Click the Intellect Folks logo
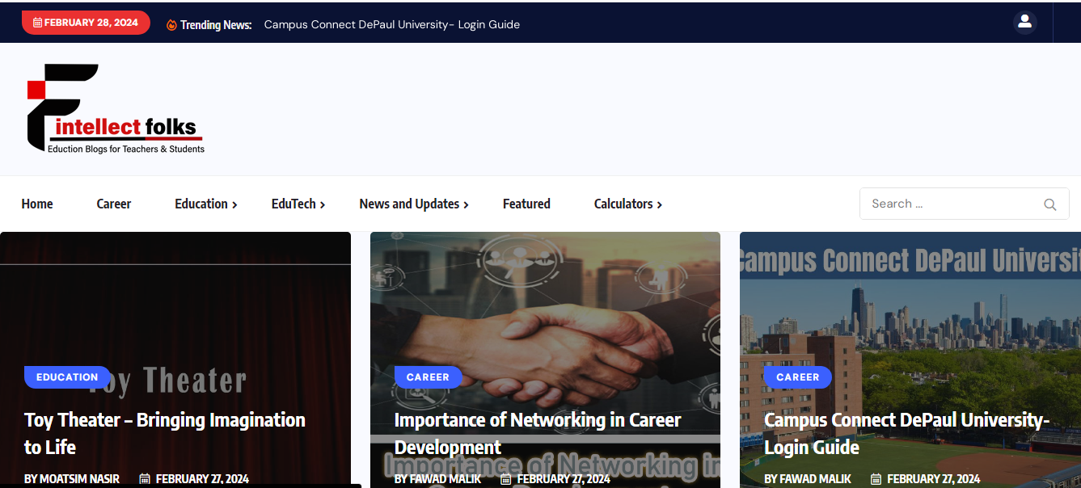 point(116,108)
